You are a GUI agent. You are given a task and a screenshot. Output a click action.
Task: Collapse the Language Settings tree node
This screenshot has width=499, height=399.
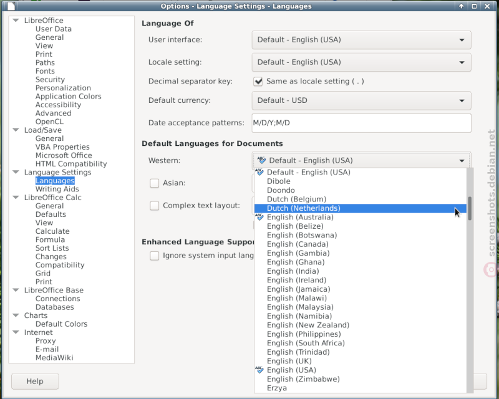coord(16,172)
